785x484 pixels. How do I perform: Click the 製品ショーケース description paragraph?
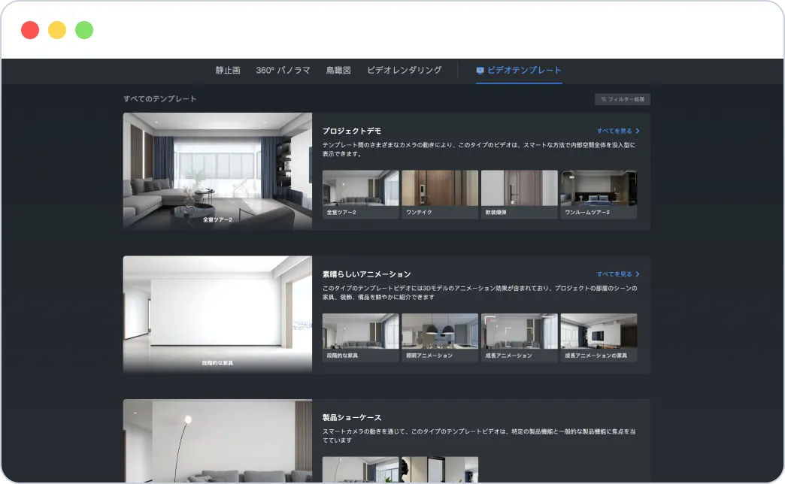click(479, 436)
